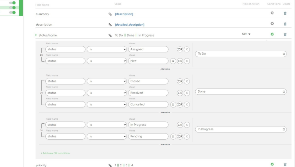Open the 'is' operator dropdown for Assigned condition
This screenshot has height=167, width=295.
point(107,49)
